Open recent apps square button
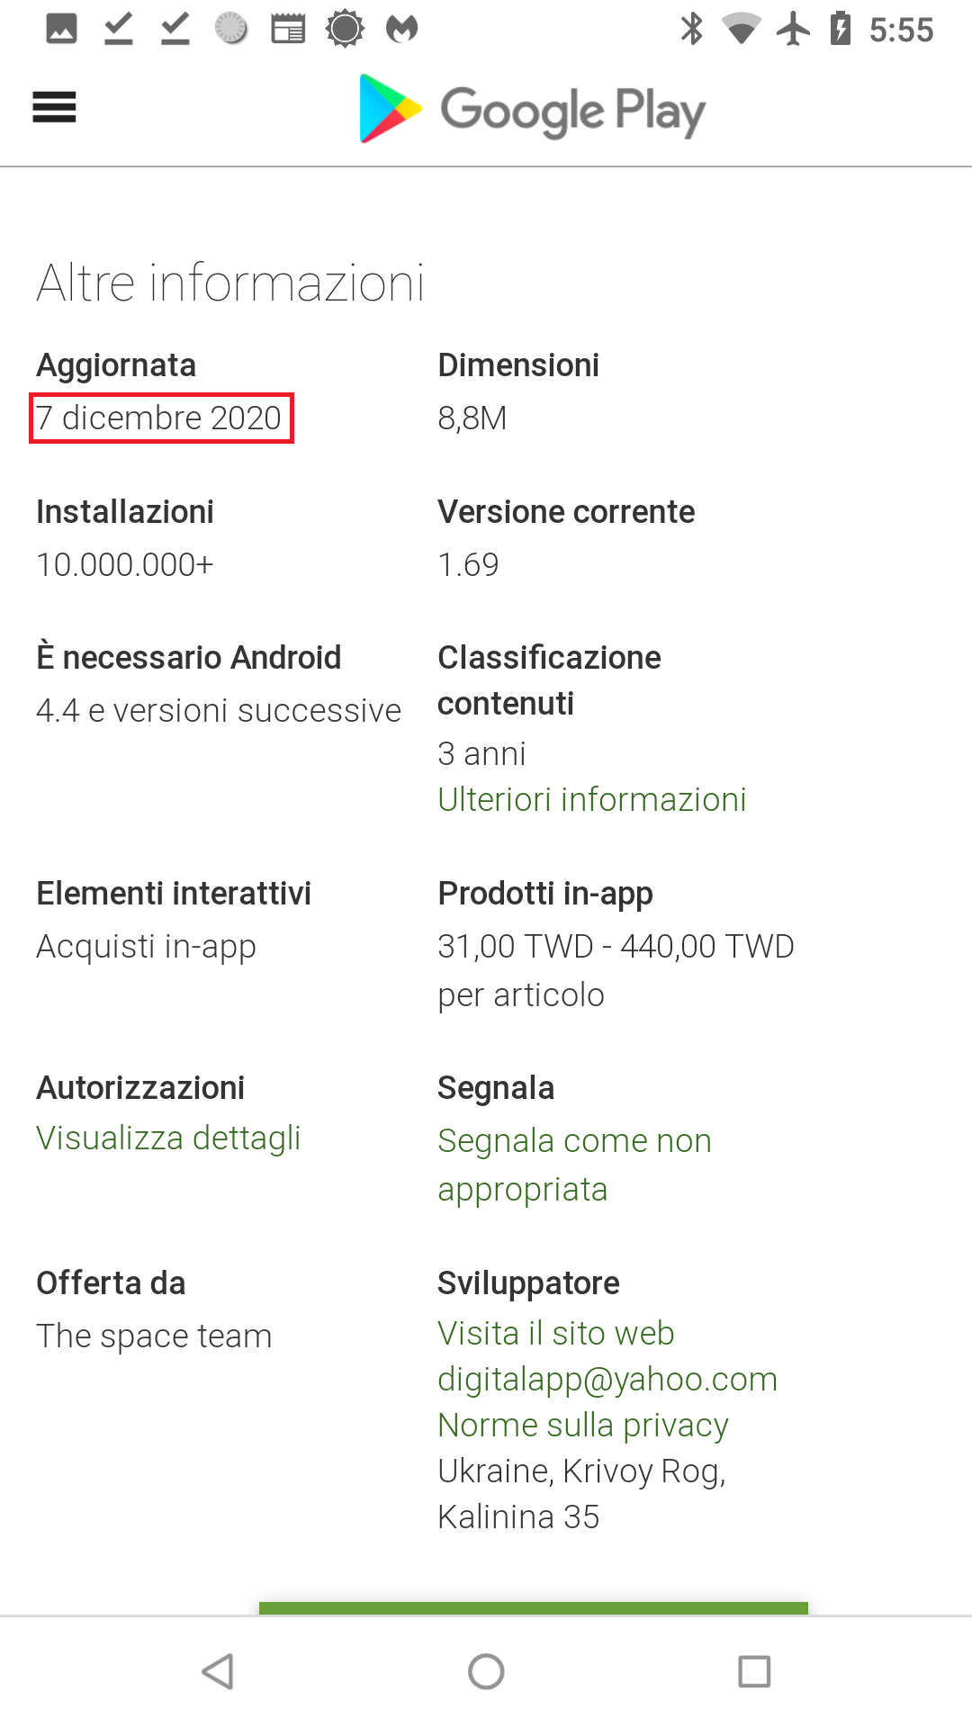Viewport: 972px width, 1728px height. (x=753, y=1671)
